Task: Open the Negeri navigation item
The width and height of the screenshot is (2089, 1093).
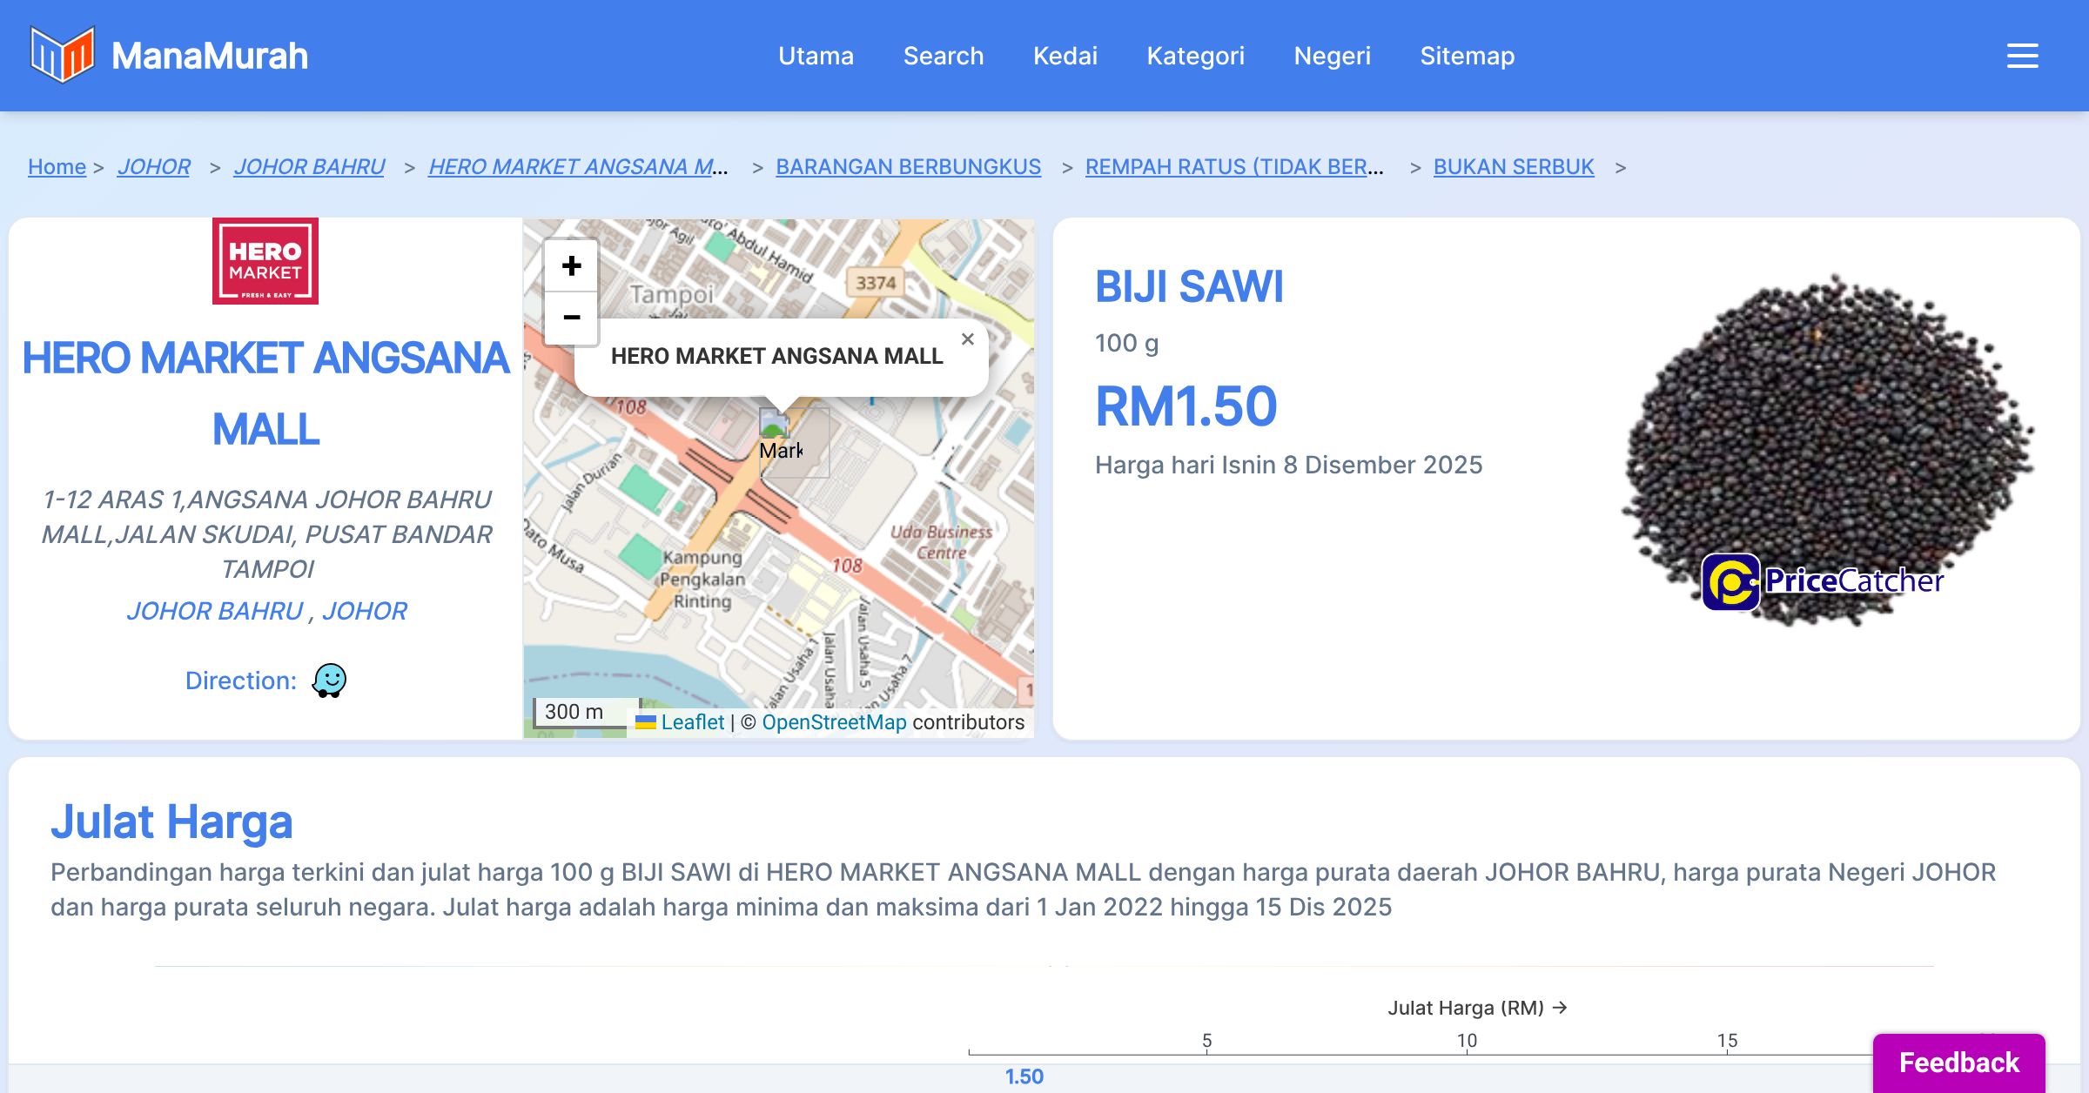Action: click(1332, 56)
